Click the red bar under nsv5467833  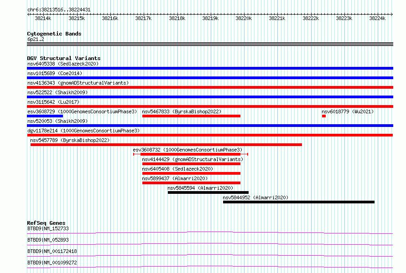[x=191, y=116]
